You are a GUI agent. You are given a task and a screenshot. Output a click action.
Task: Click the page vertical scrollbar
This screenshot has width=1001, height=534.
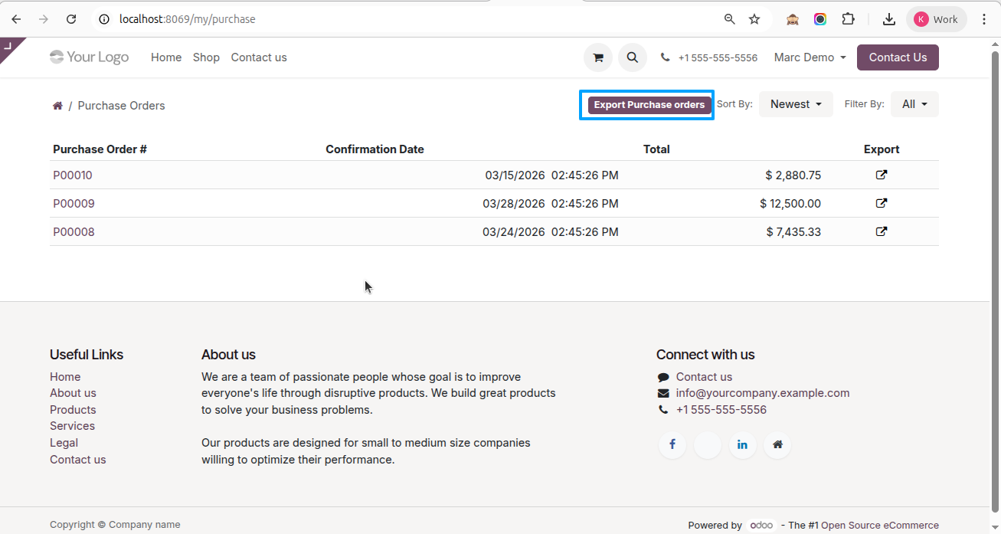(995, 282)
